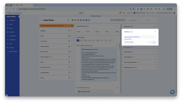Click the Log Recent Activity info icon

click(88, 26)
